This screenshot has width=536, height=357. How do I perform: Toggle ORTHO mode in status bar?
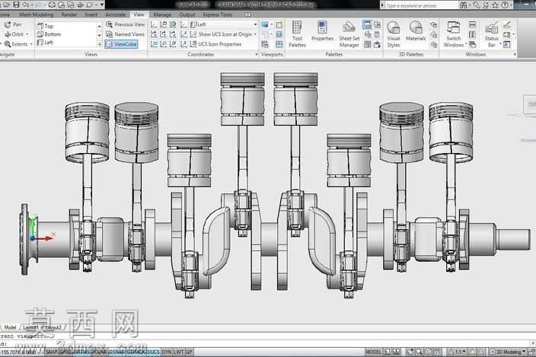point(81,352)
